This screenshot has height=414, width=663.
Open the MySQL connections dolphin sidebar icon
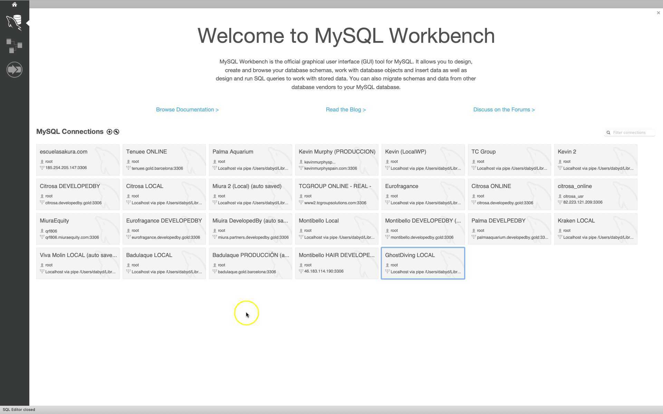[14, 23]
